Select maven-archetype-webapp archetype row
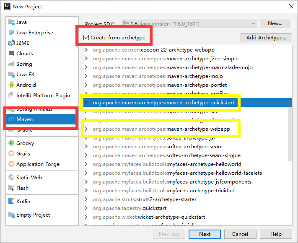This screenshot has height=243, width=298. 188,129
